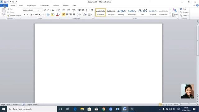Click the Paste clipboard icon
This screenshot has height=112, width=199.
coord(3,11)
